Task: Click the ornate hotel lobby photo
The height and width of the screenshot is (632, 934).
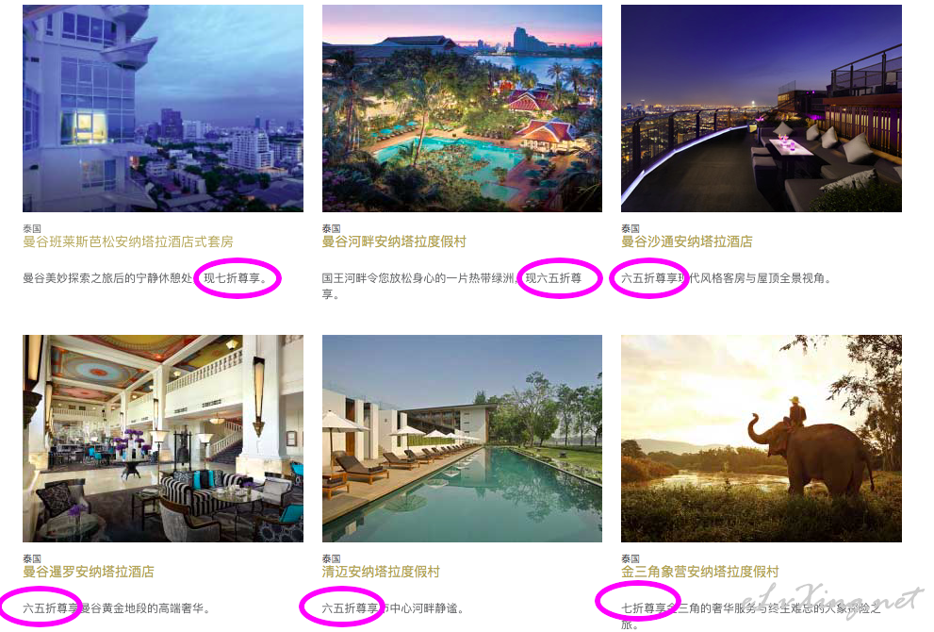Action: (x=163, y=439)
